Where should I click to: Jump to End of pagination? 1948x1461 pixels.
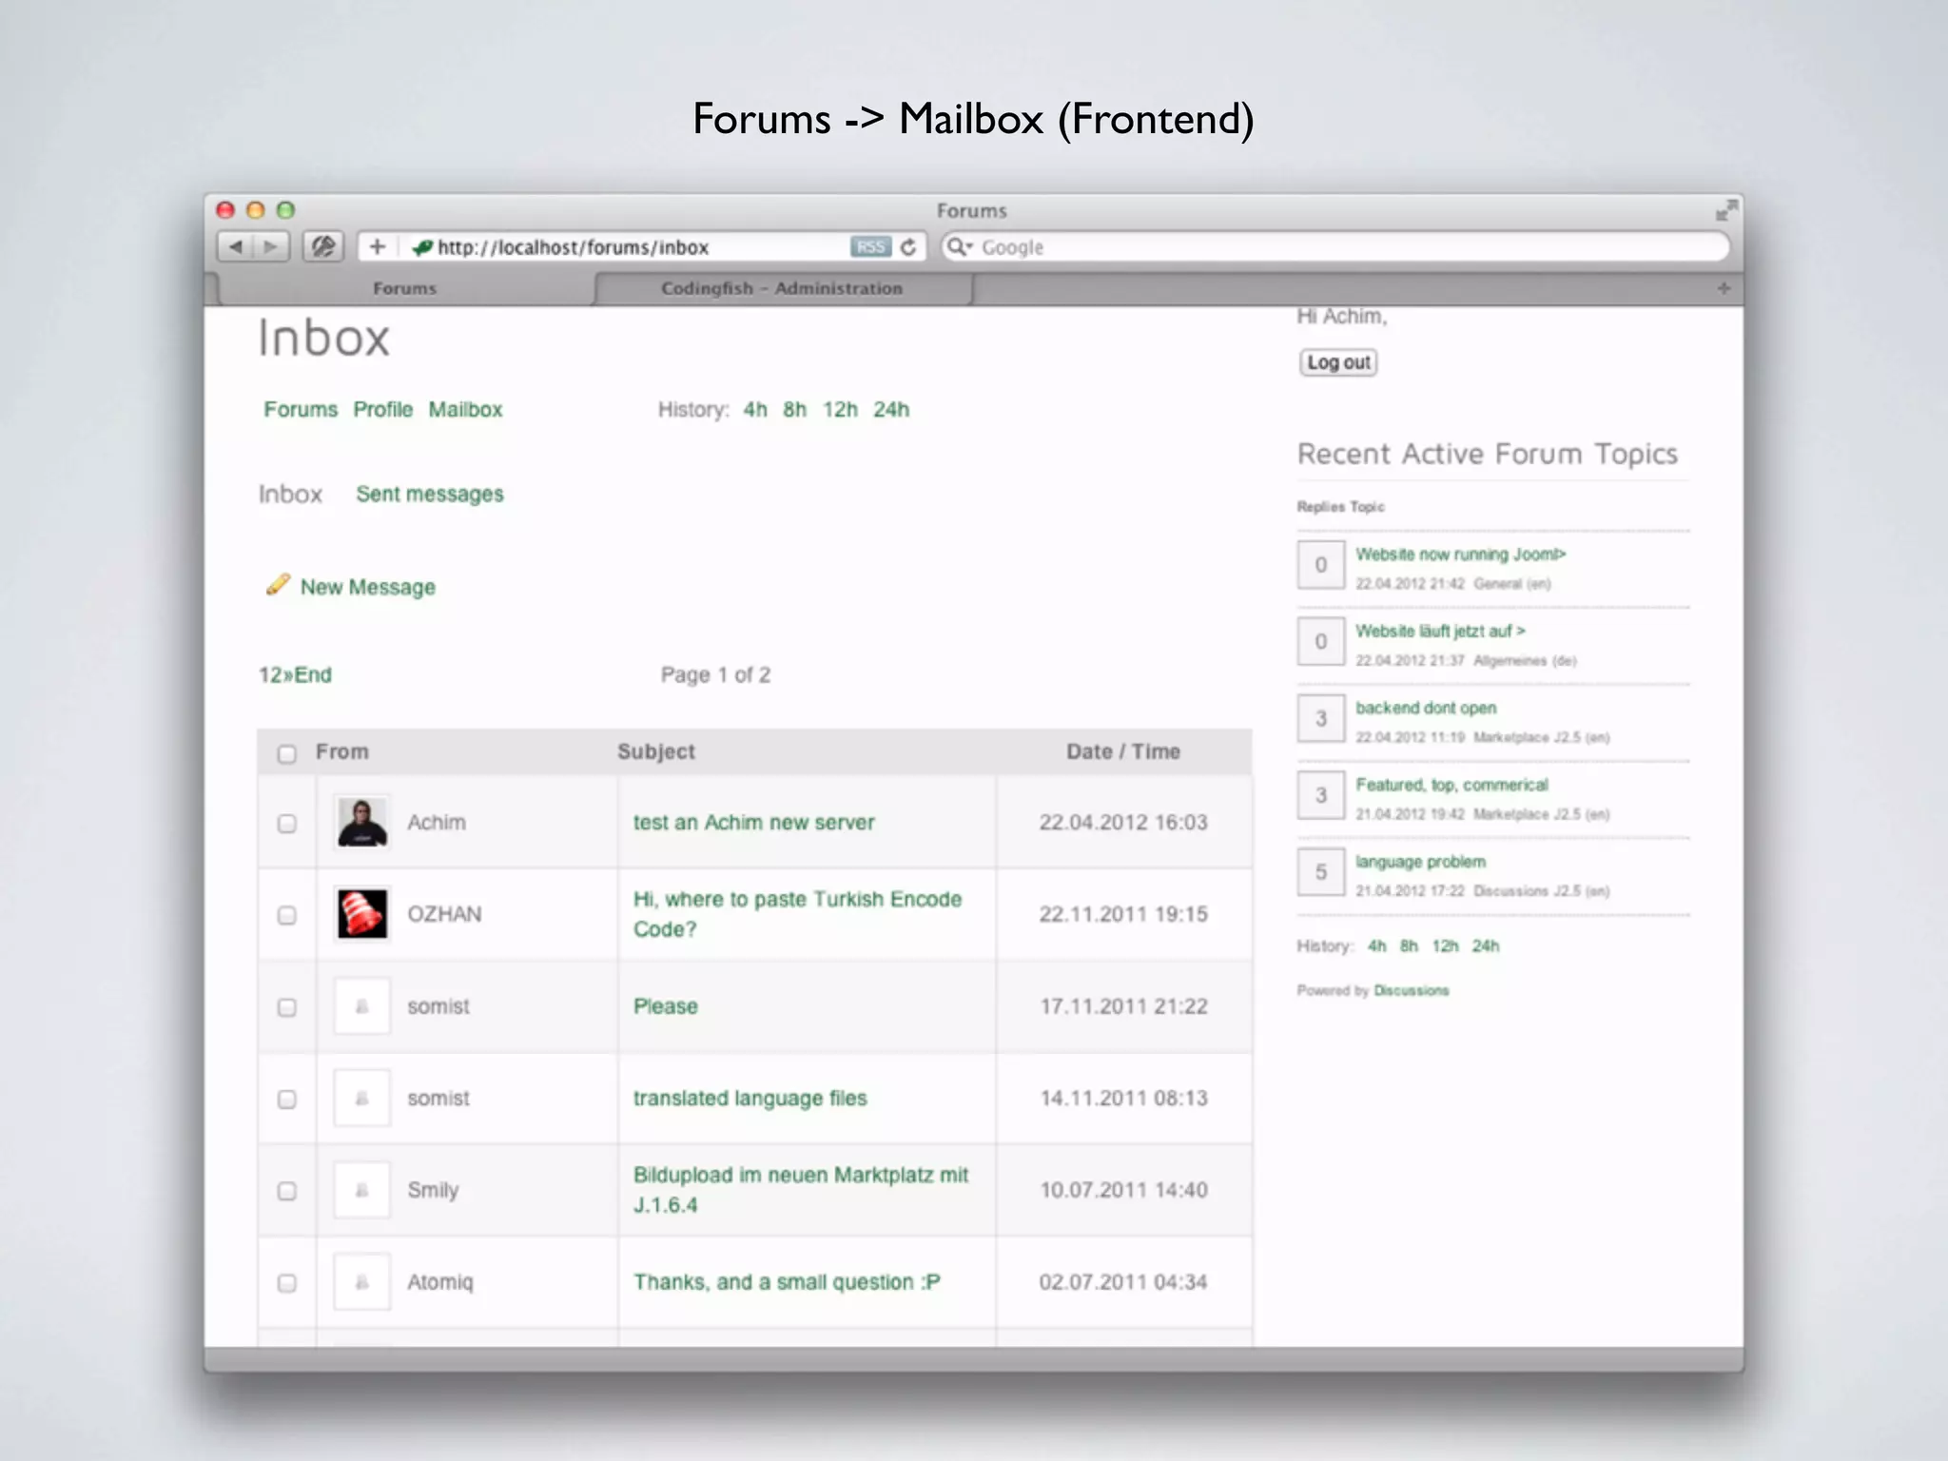point(313,674)
